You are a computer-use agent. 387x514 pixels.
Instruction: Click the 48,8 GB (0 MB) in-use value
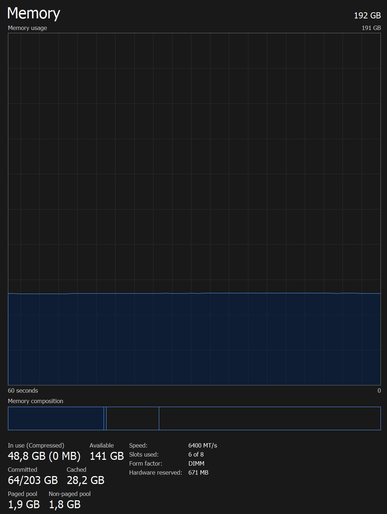click(x=44, y=456)
